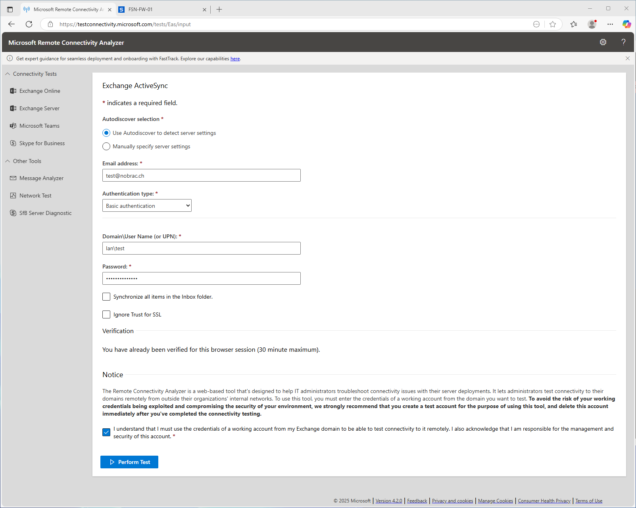Open Microsoft Teams connectivity tests
This screenshot has width=636, height=508.
coord(39,126)
